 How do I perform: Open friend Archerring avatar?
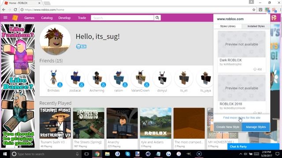97,79
